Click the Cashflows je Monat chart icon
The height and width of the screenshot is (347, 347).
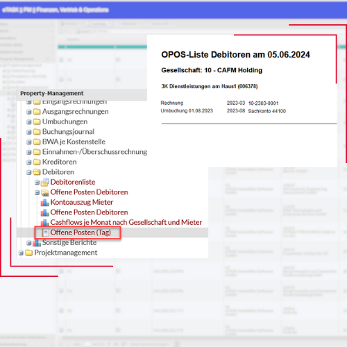[45, 223]
